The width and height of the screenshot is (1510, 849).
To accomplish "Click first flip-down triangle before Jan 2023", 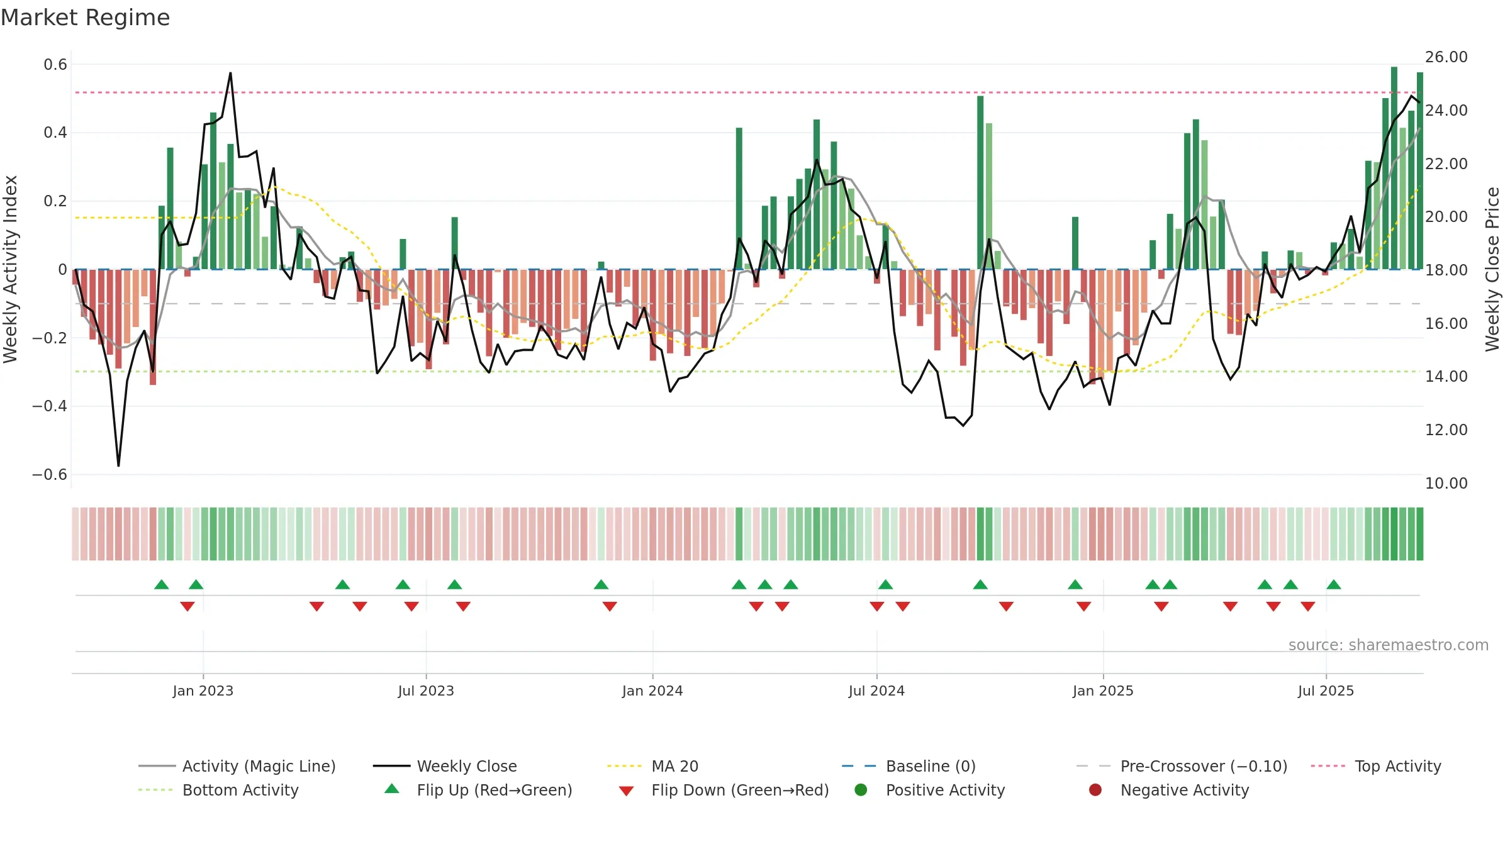I will 187,606.
